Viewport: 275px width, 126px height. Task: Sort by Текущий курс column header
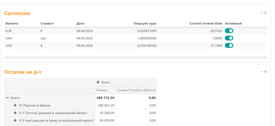(145, 23)
